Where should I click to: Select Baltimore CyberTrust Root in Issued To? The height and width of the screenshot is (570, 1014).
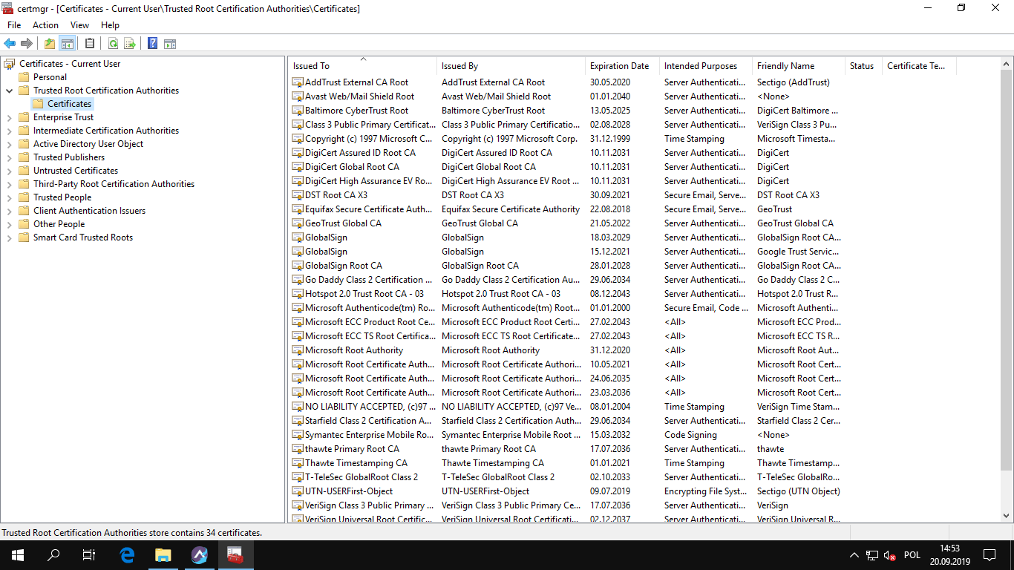(x=356, y=111)
